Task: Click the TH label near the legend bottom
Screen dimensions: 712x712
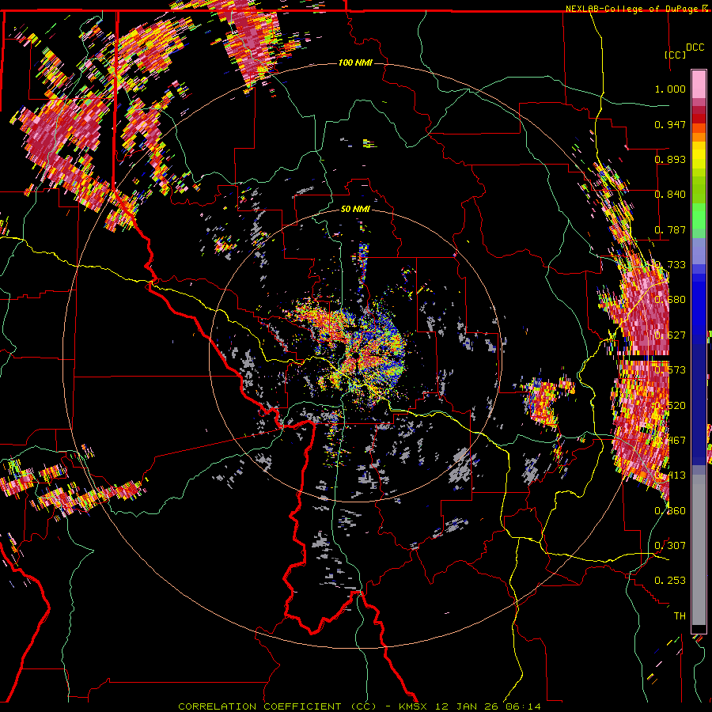Action: 680,615
